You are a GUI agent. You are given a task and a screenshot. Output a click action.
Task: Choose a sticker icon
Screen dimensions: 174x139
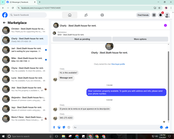coord(64,127)
